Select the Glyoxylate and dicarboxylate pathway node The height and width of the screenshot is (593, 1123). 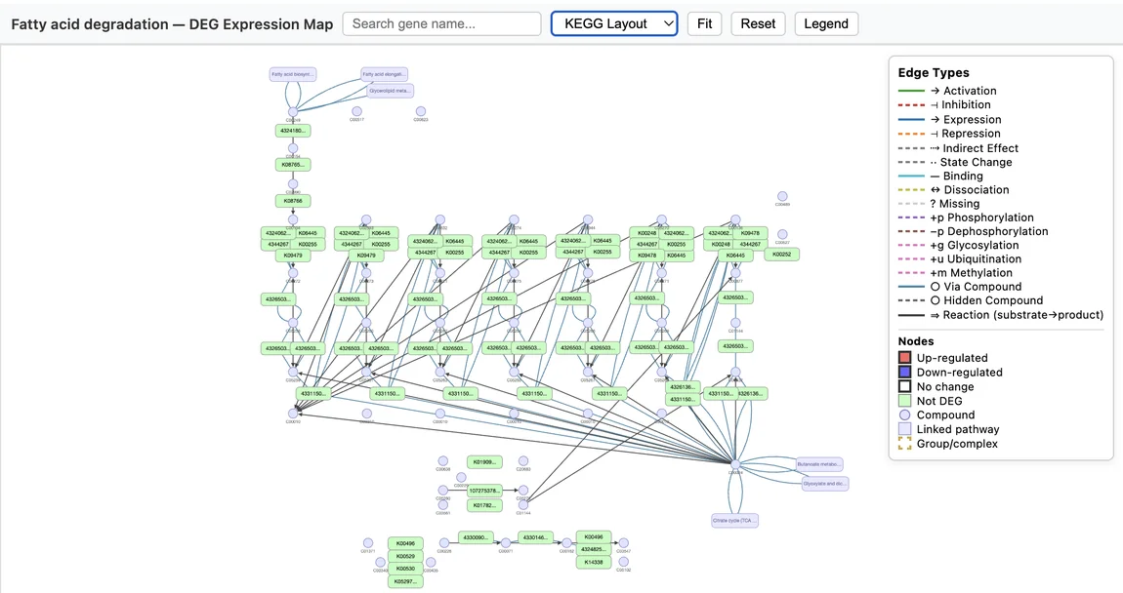[825, 484]
